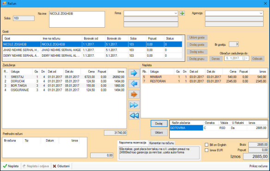Click the blue right arrow transfer icon
Viewport: 270px width, 171px height.
coord(134,73)
